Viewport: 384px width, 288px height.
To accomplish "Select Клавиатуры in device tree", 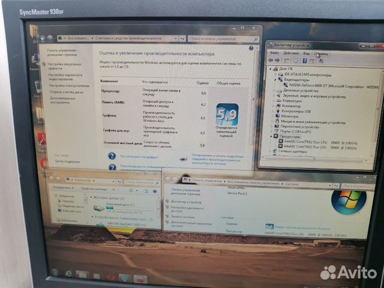I will coord(292,101).
